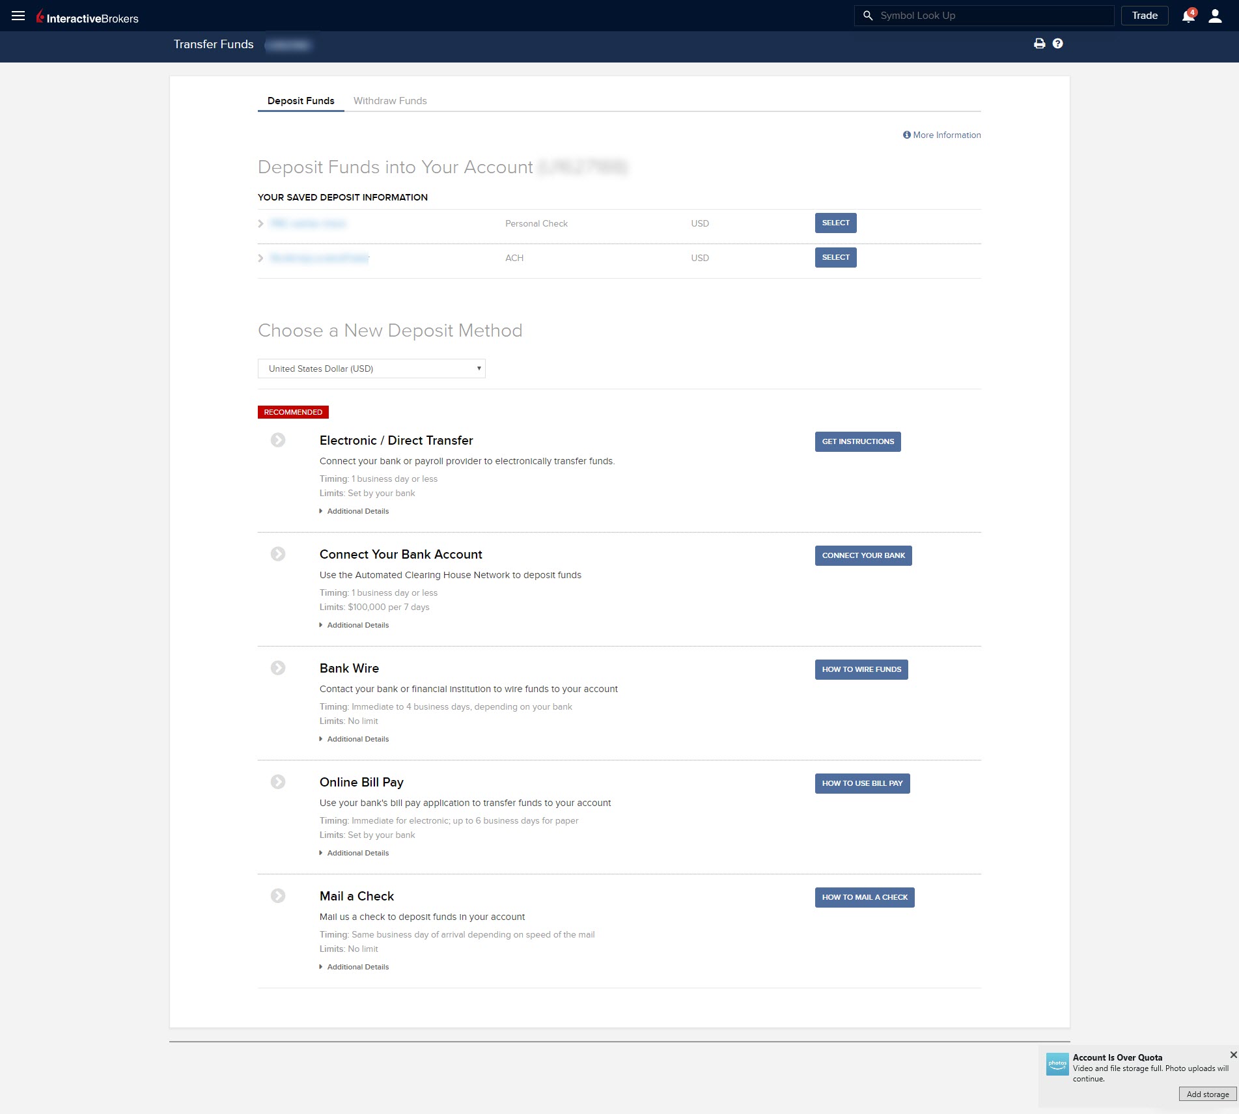This screenshot has width=1239, height=1114.
Task: Click the Mail a Check heading
Action: [x=357, y=897]
